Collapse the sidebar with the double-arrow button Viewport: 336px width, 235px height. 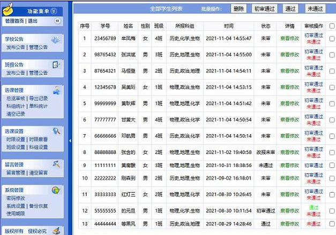tap(58, 21)
